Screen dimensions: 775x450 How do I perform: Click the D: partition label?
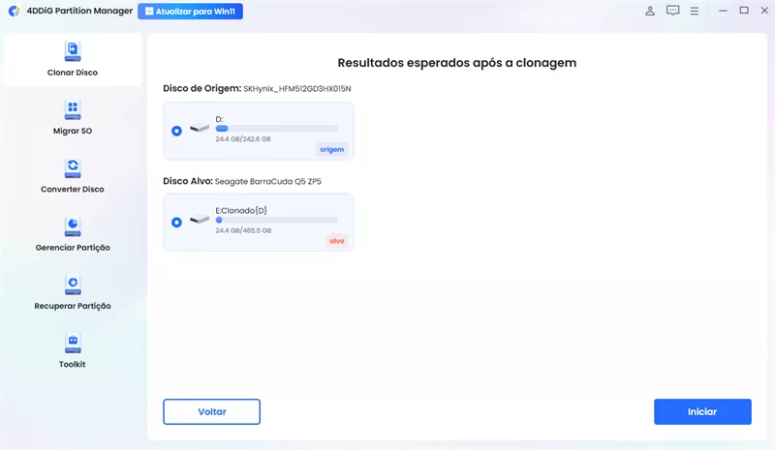pyautogui.click(x=220, y=119)
